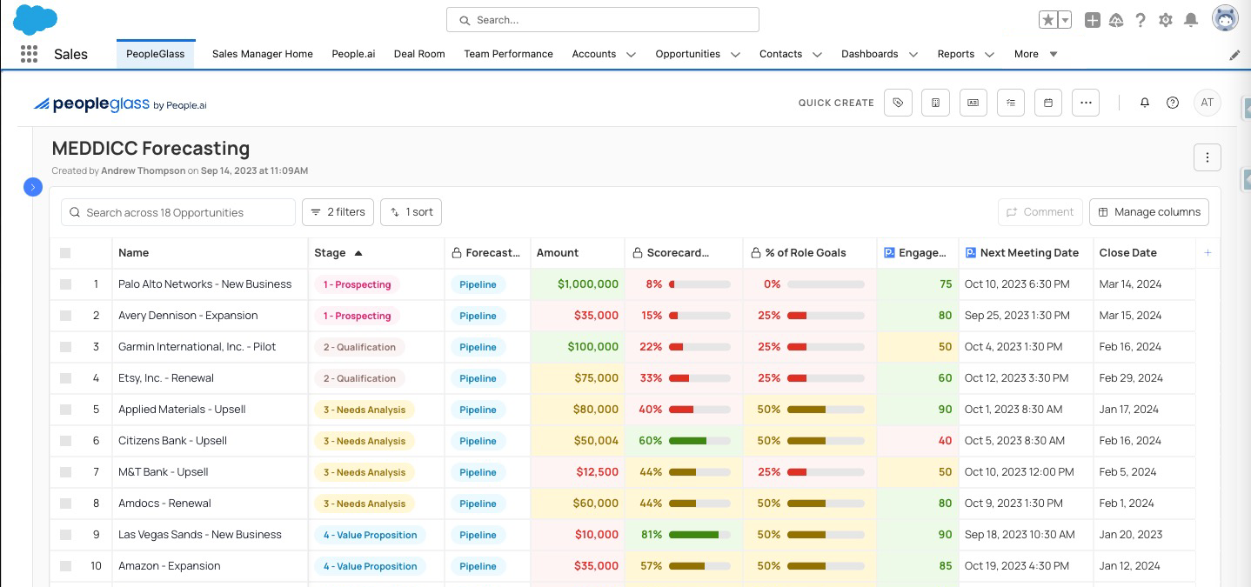Quick create a contact with card icon

pos(973,103)
